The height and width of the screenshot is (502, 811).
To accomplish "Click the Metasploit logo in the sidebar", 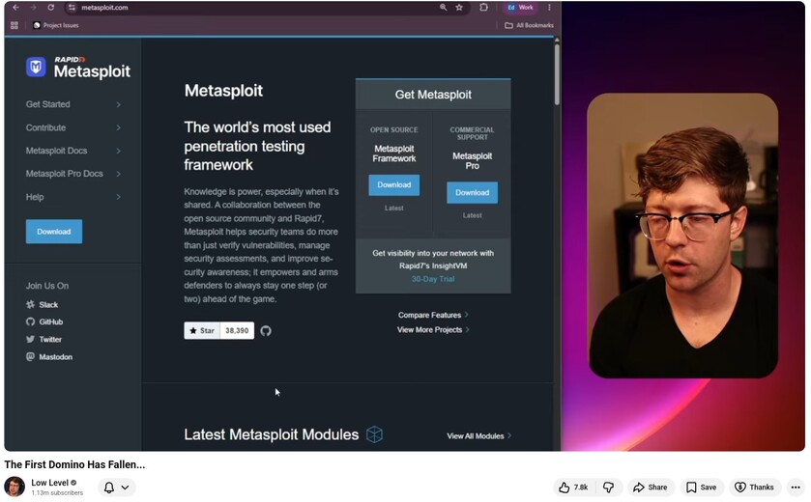I will click(x=78, y=68).
